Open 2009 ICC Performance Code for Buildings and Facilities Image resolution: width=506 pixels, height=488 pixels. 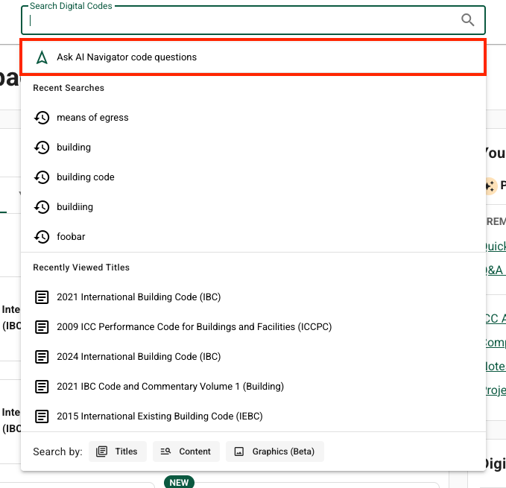(x=253, y=327)
